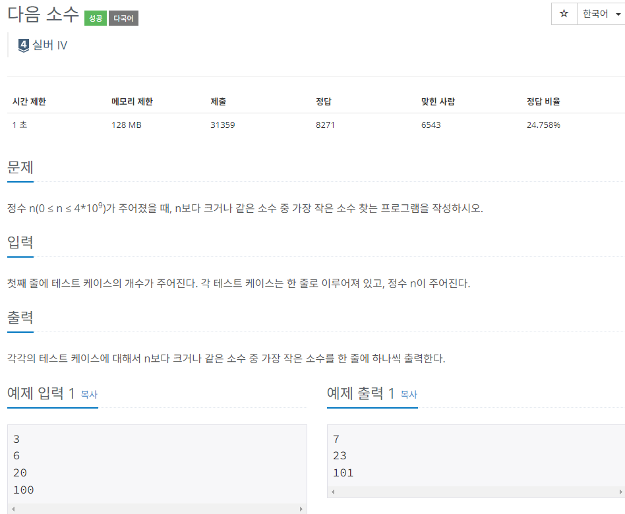Click the 문제 section heading
This screenshot has width=625, height=514.
click(20, 167)
